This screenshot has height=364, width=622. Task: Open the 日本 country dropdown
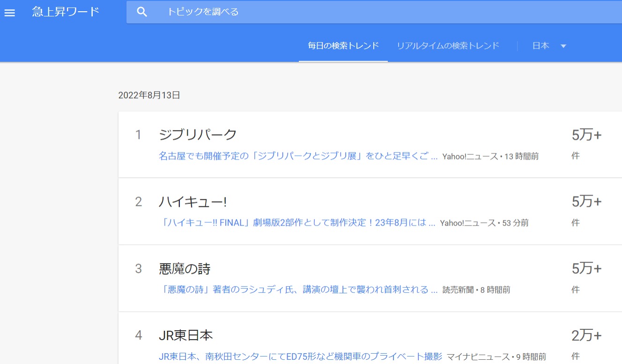pyautogui.click(x=549, y=46)
